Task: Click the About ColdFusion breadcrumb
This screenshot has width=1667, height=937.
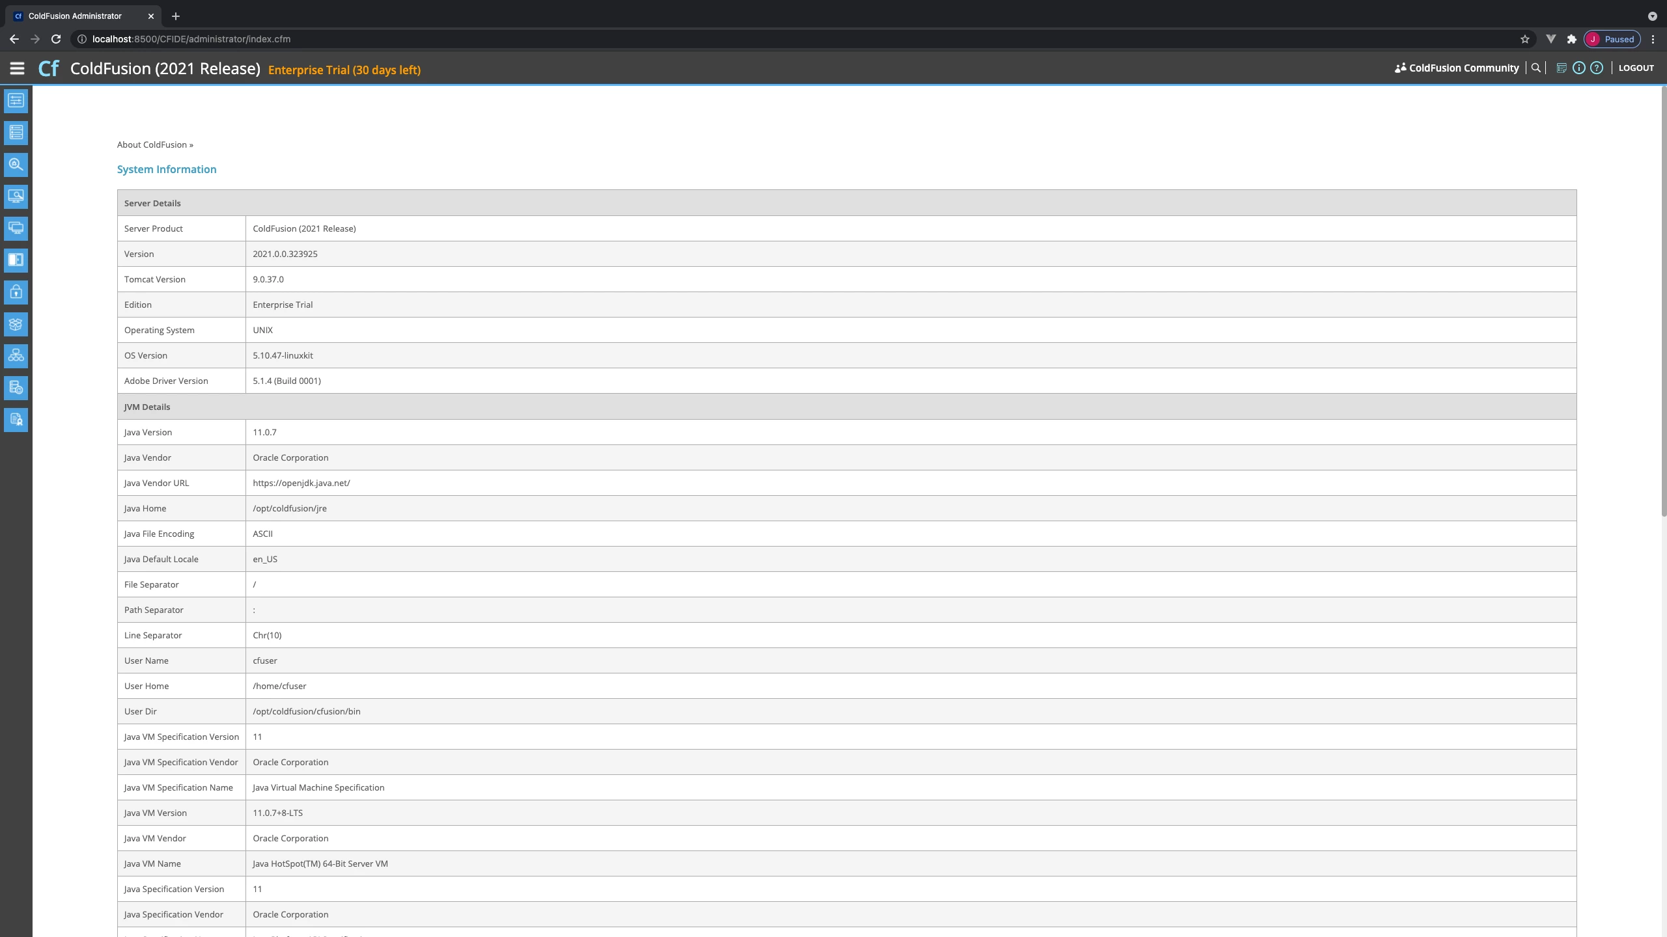Action: tap(152, 144)
